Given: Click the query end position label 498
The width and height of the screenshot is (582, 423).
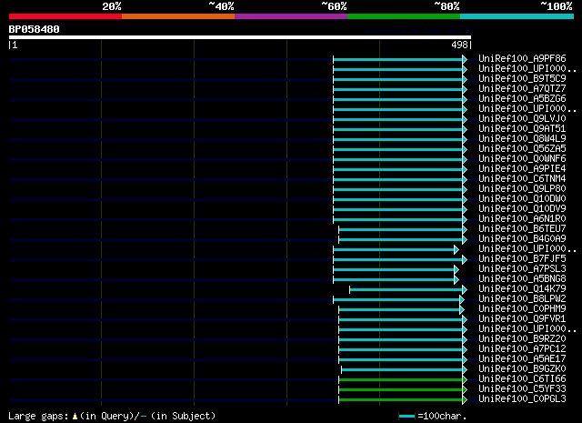Looking at the screenshot, I should [x=459, y=45].
